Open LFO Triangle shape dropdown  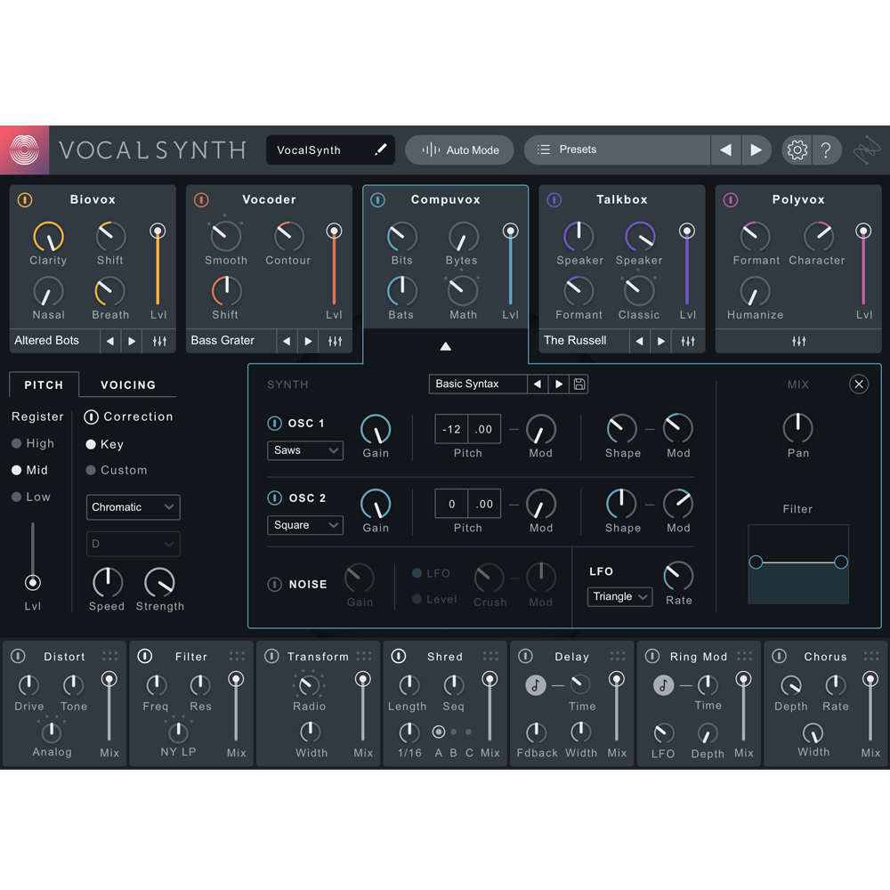(619, 596)
